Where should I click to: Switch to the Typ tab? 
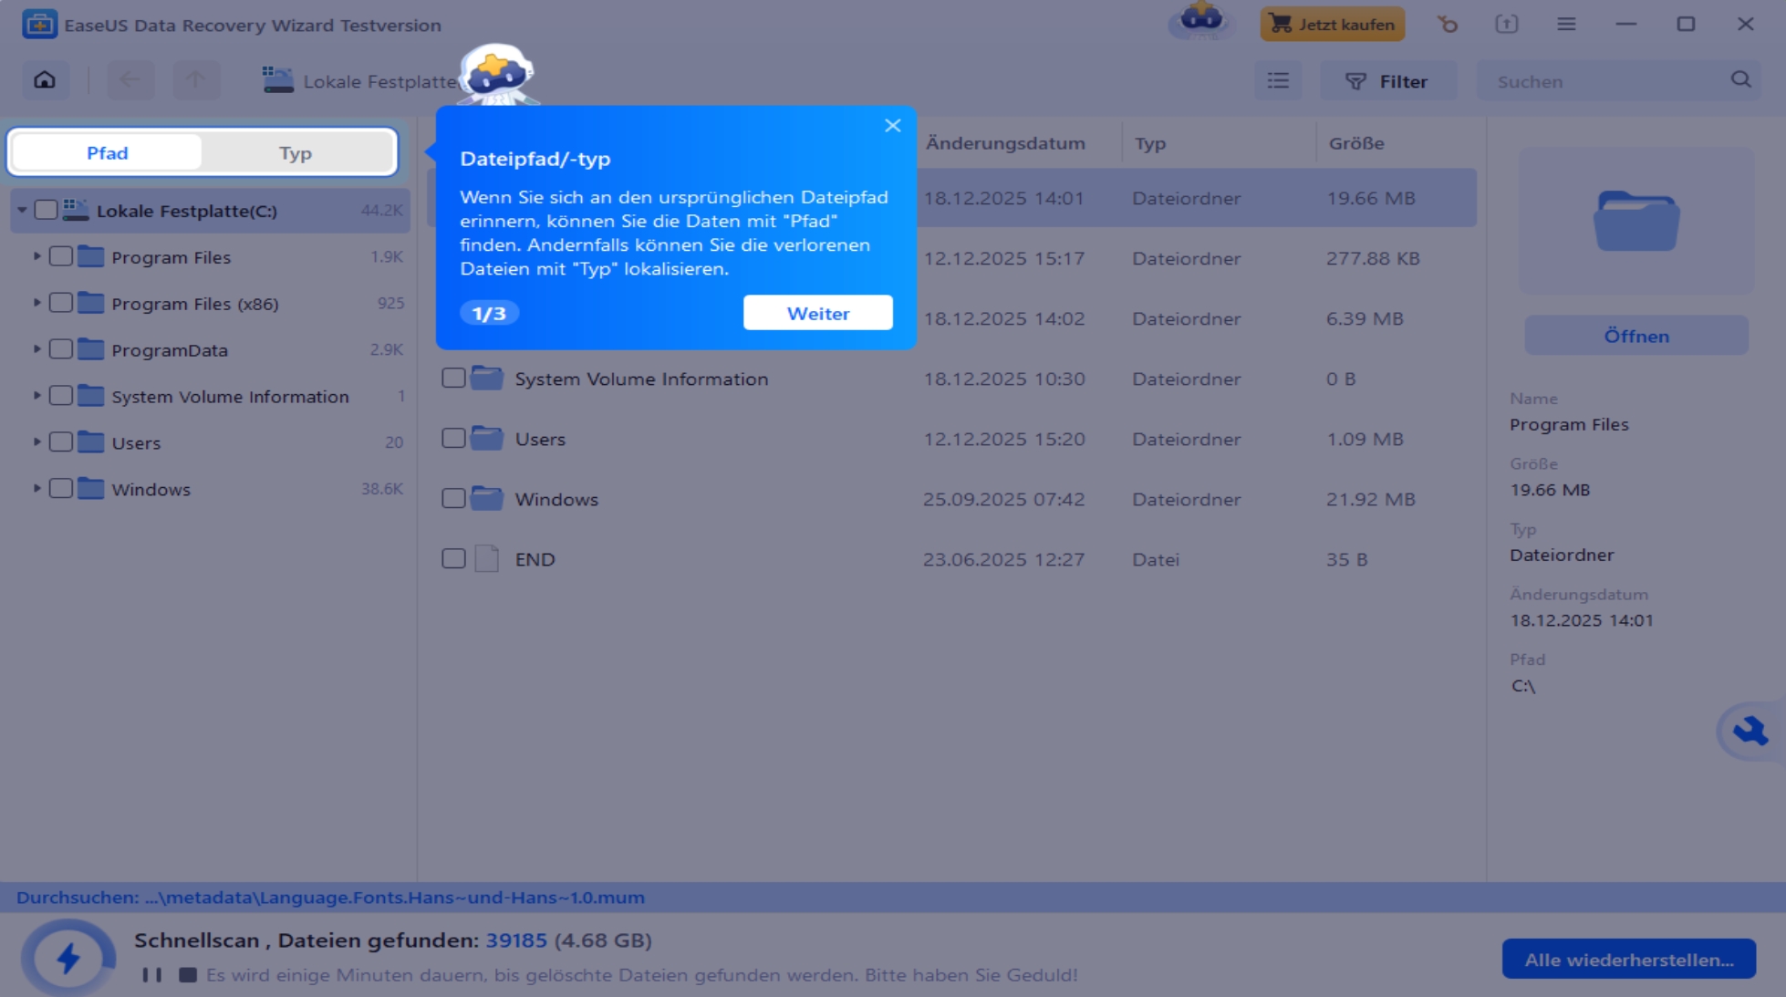pyautogui.click(x=296, y=152)
